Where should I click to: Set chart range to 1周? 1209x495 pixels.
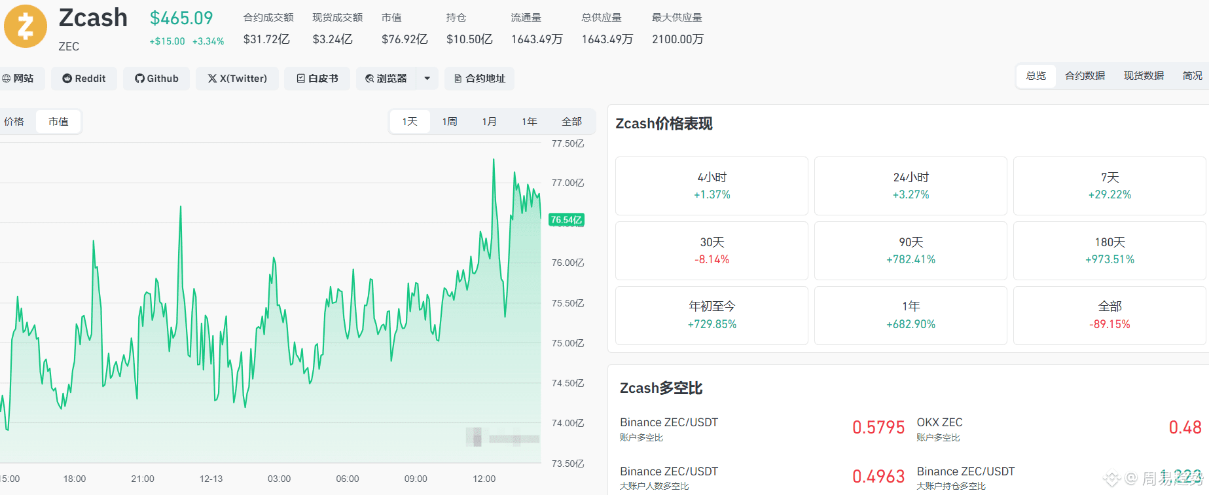click(x=450, y=122)
